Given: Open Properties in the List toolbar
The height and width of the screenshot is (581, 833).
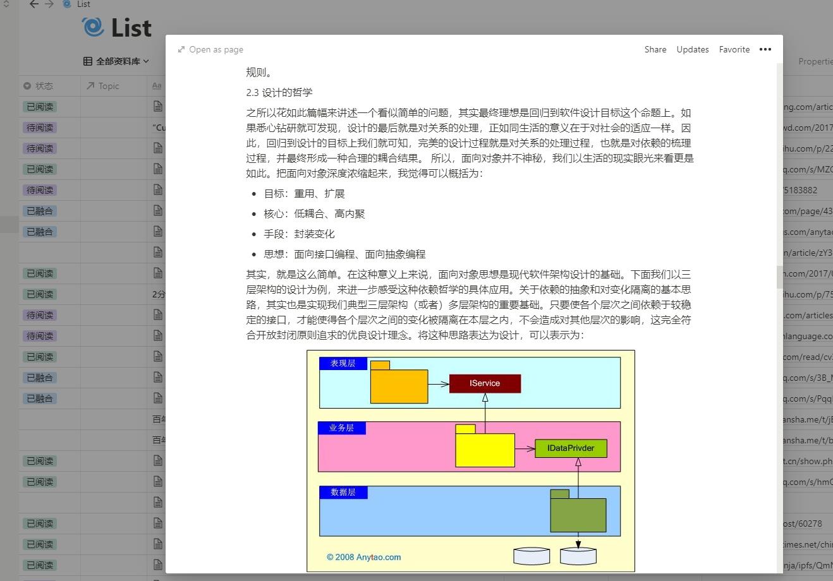Looking at the screenshot, I should pos(815,61).
